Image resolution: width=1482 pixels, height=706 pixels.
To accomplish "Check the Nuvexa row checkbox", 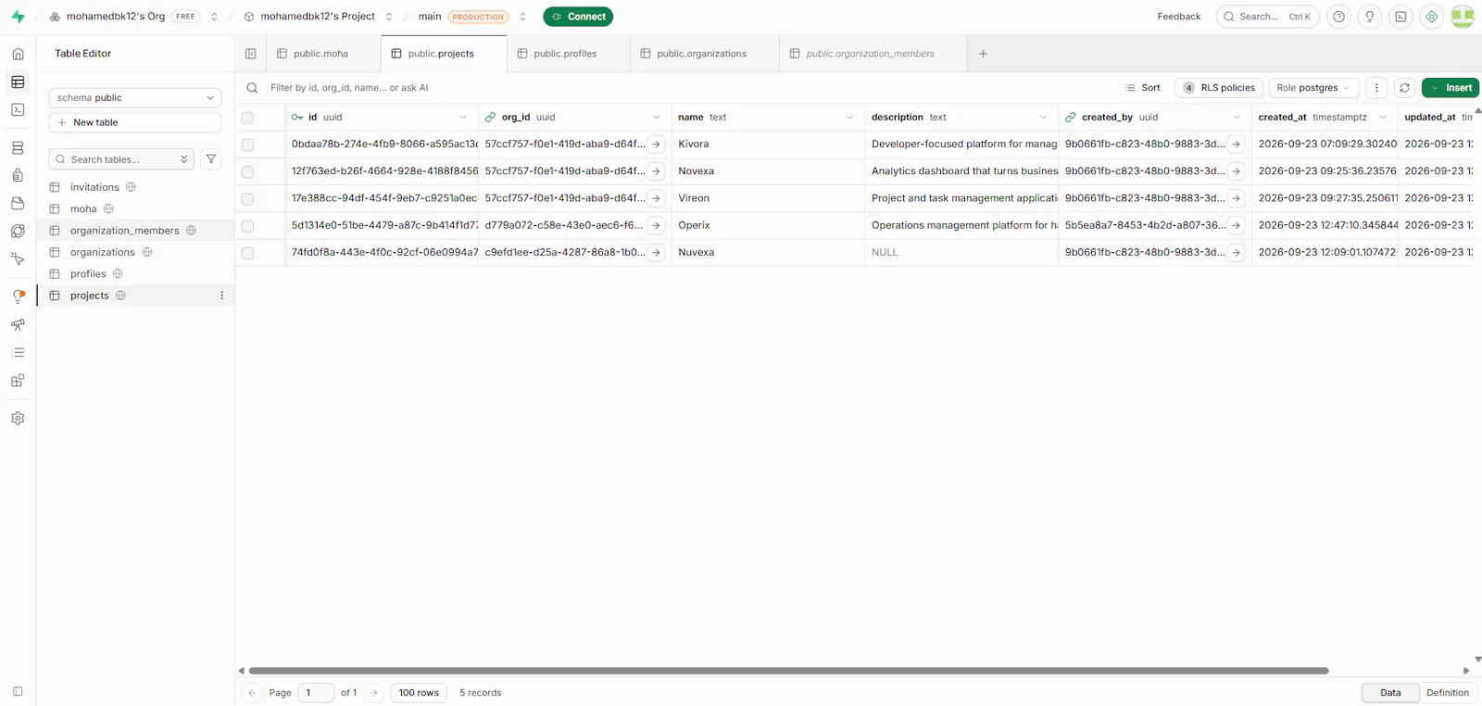I will 247,253.
